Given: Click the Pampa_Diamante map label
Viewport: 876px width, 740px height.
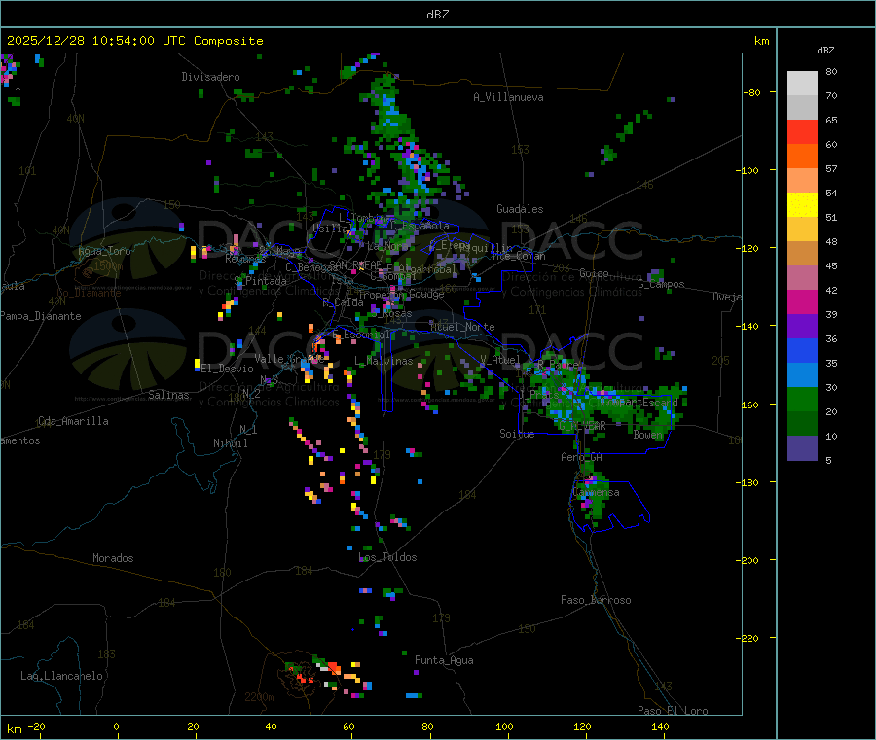Looking at the screenshot, I should (x=40, y=316).
